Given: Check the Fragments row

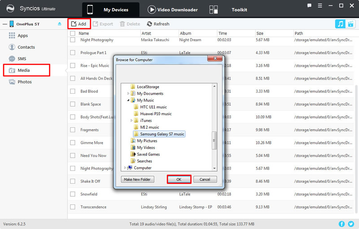Looking at the screenshot, I should click(73, 130).
